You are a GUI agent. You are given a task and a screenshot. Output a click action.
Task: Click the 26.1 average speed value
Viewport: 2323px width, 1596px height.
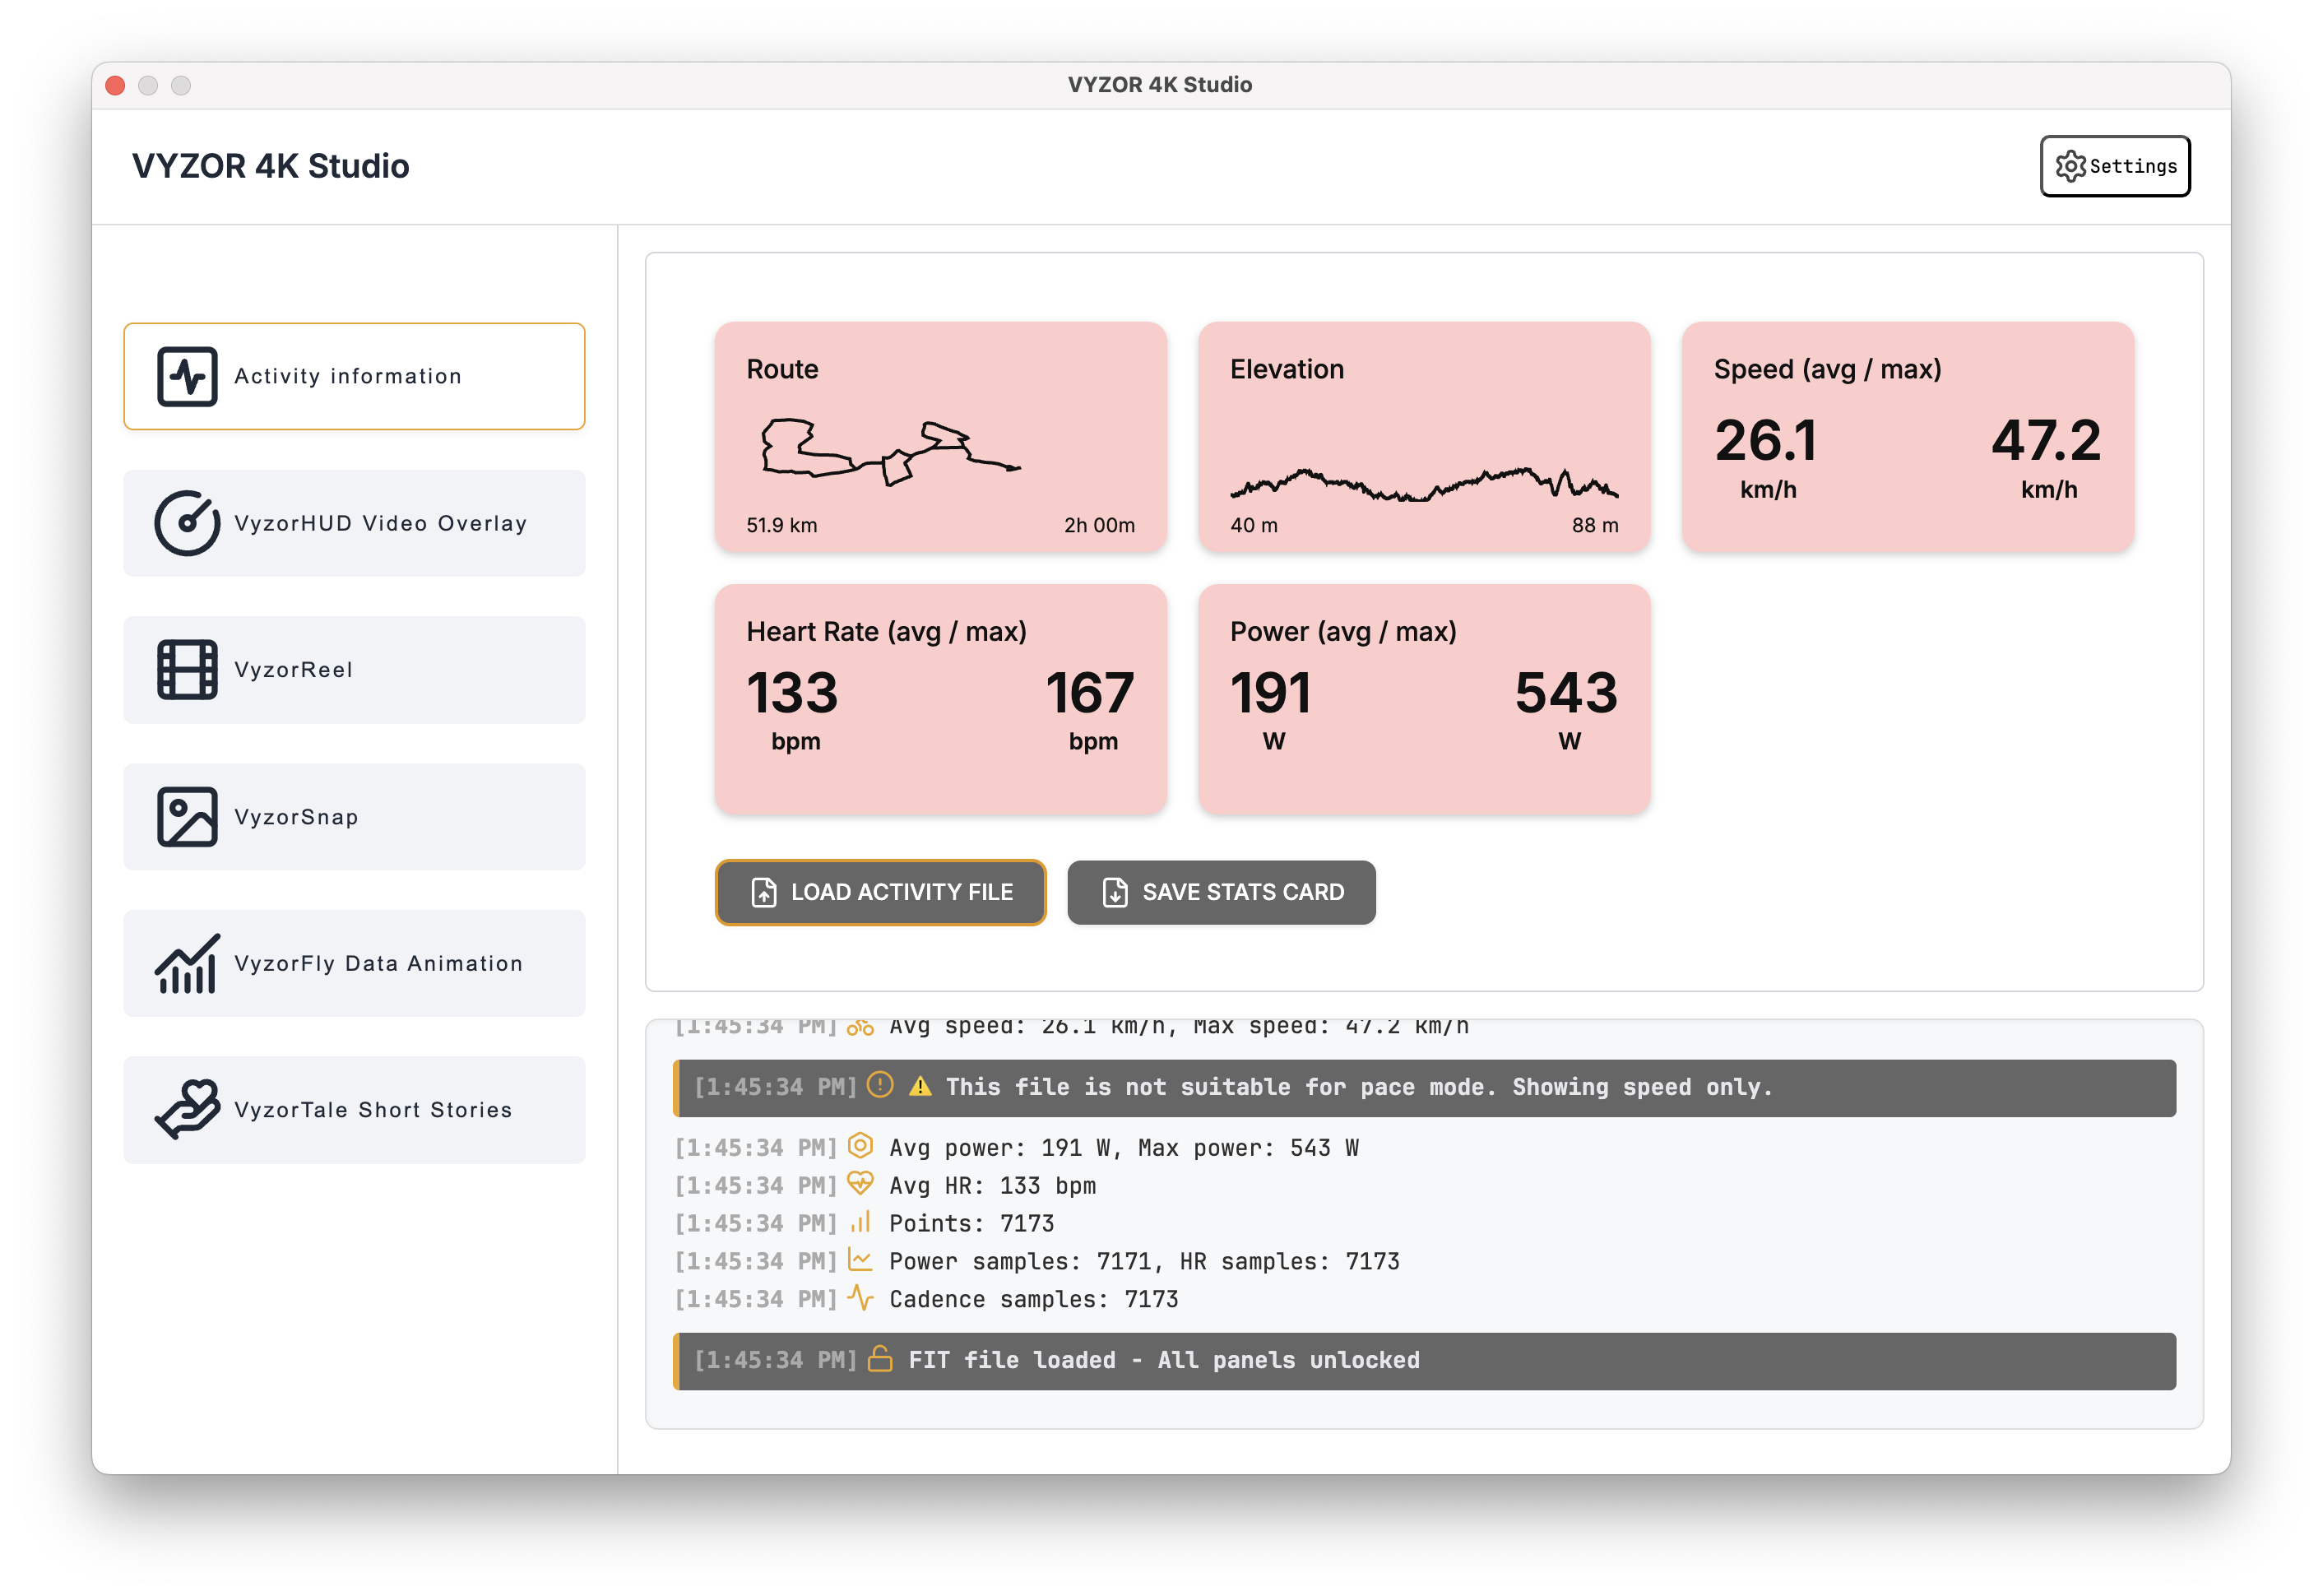1766,440
